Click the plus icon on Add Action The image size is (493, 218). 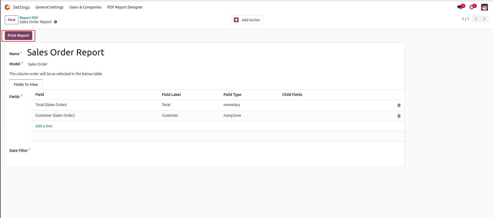pyautogui.click(x=236, y=20)
